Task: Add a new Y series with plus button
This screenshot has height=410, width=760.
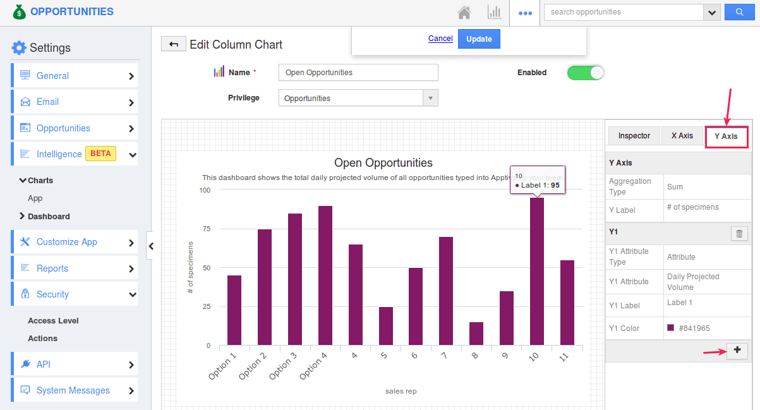Action: 737,351
